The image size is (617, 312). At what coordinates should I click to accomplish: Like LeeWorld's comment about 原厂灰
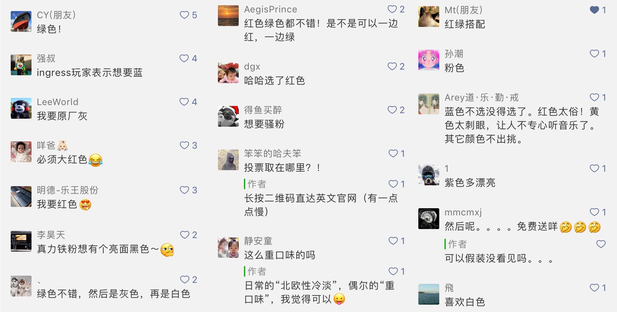point(184,102)
